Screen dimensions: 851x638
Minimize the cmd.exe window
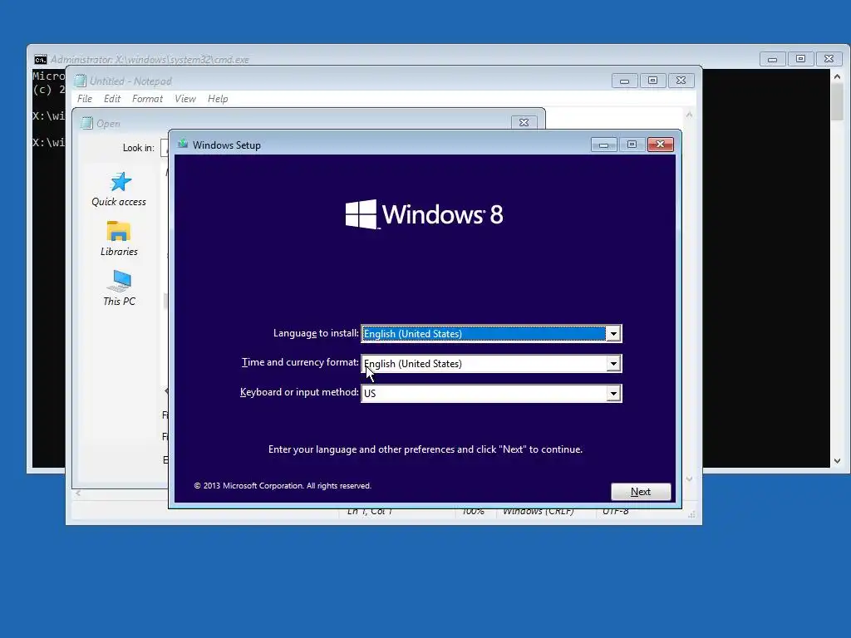point(772,59)
